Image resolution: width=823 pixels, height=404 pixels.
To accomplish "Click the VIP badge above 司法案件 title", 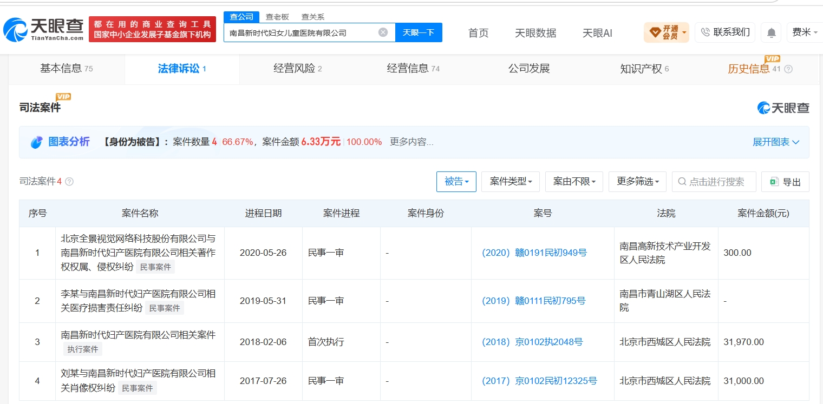I will (63, 97).
